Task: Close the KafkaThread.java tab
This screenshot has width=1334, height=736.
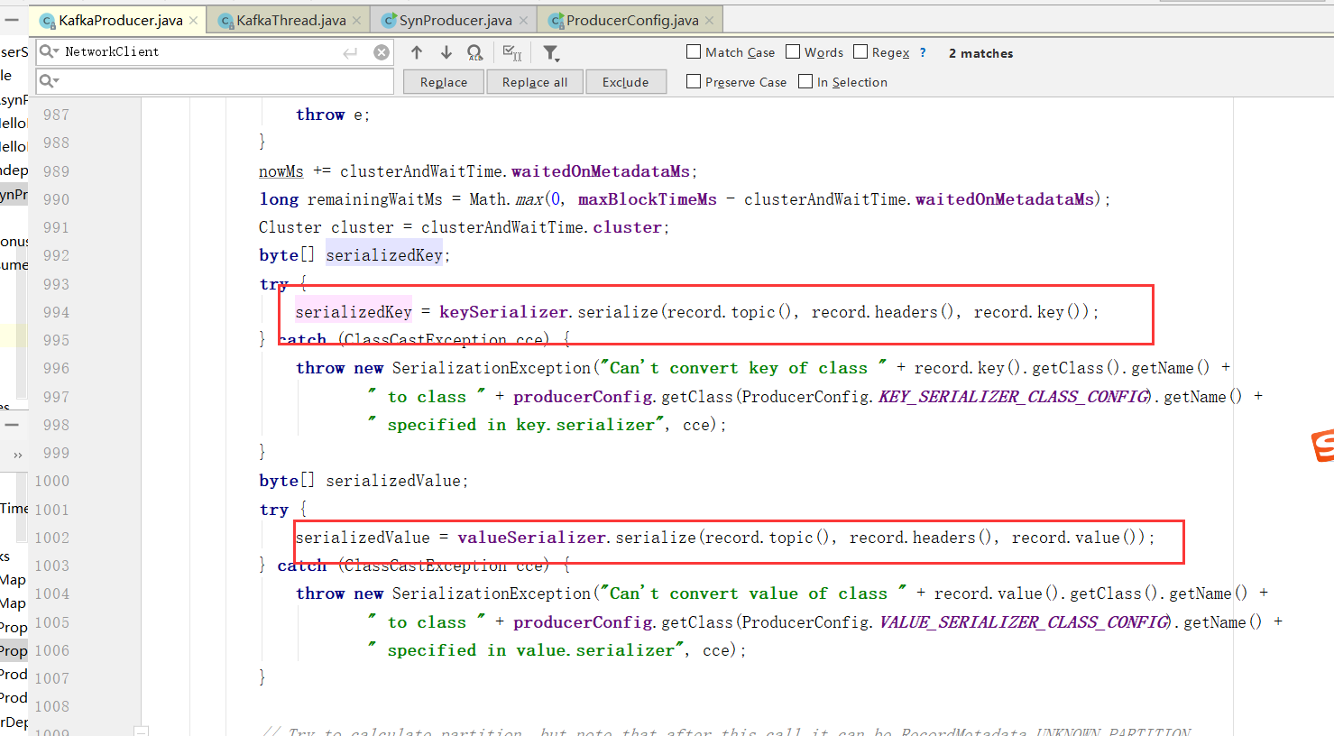Action: point(356,20)
